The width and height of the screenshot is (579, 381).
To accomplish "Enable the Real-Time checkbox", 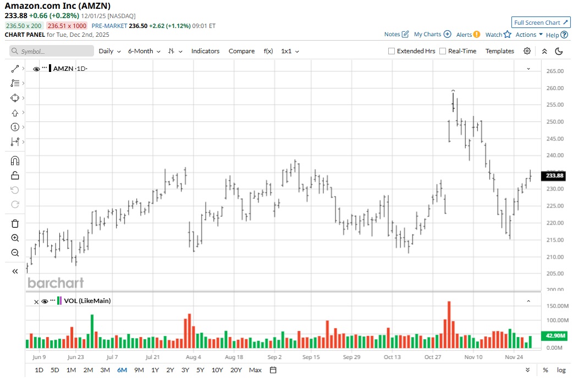I will pyautogui.click(x=443, y=51).
